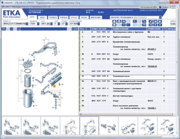Click the dotted-dash icon right of the car icon
This screenshot has height=139, width=180.
click(128, 25)
